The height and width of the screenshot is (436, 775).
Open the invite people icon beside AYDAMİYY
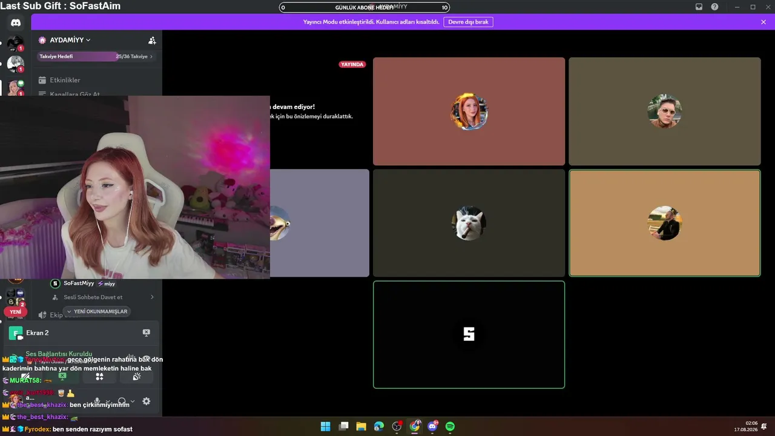tap(152, 40)
